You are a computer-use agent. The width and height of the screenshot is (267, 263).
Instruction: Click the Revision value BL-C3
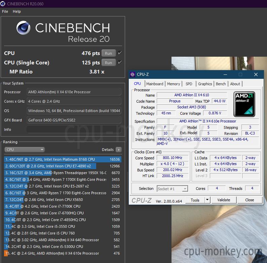[250, 133]
